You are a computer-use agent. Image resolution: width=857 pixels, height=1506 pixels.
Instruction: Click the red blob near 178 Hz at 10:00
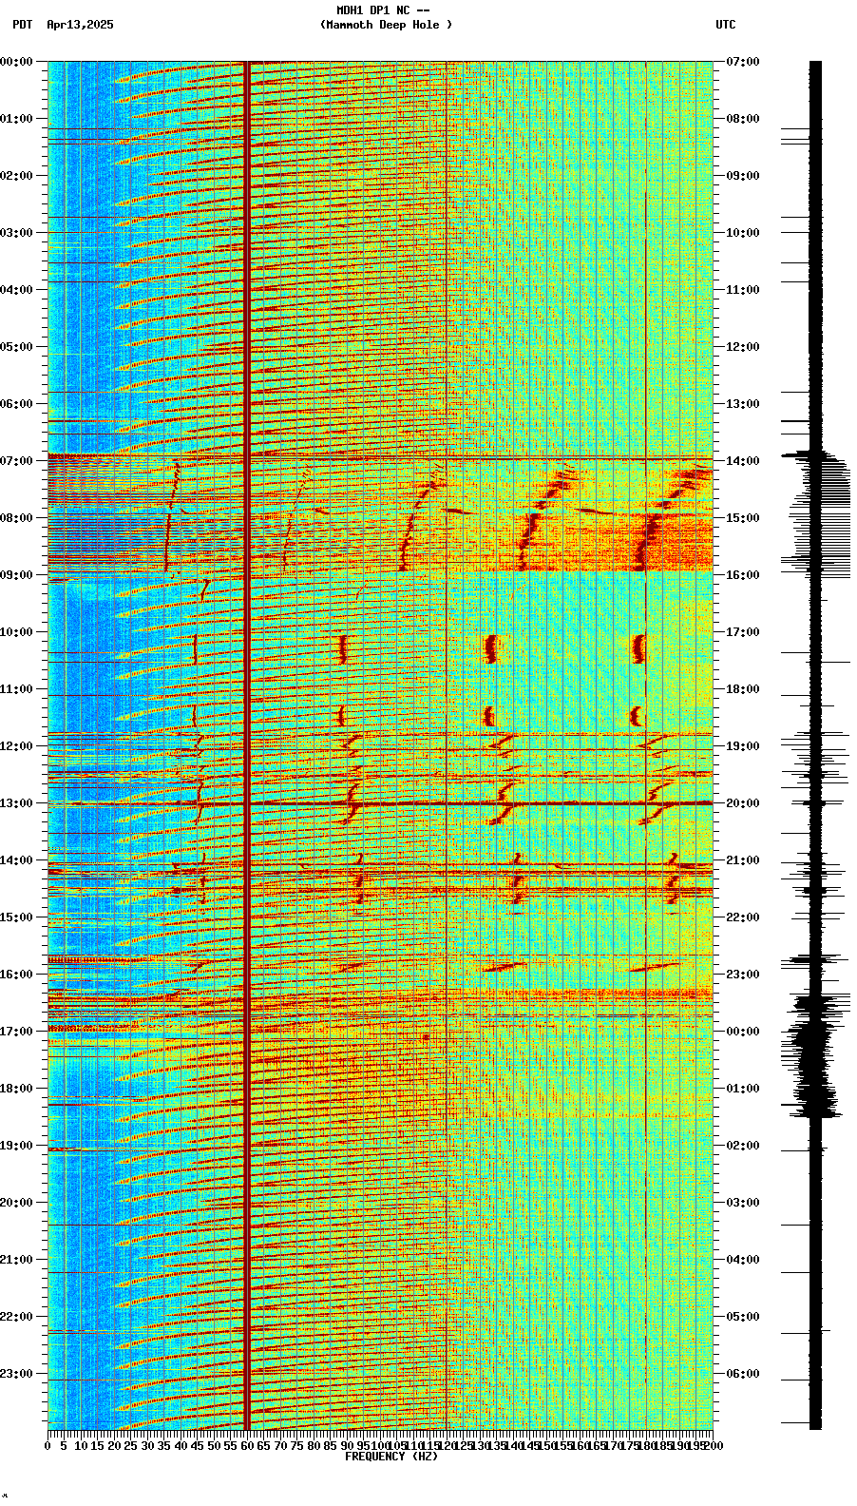click(x=638, y=648)
